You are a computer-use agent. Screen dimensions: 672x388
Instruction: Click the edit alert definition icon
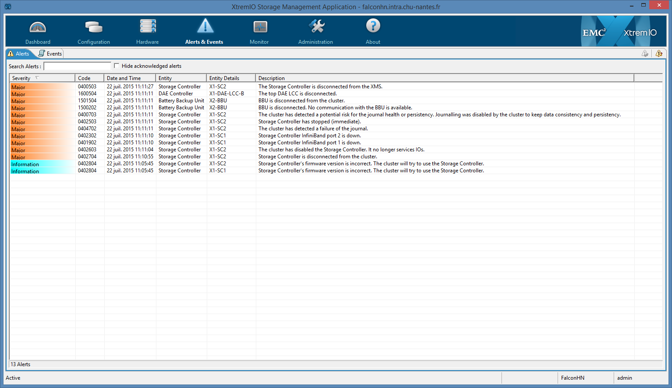[x=659, y=53]
